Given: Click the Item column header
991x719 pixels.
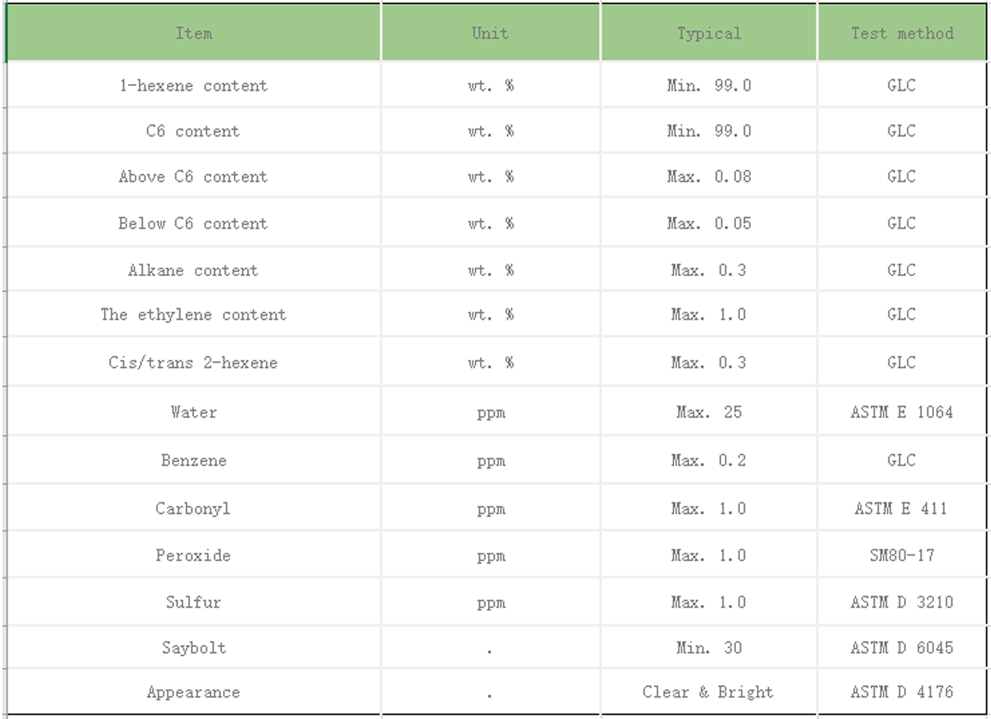Looking at the screenshot, I should (193, 34).
